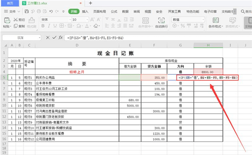Apply thousands separator (000) format
The image size is (252, 155).
point(189,25)
